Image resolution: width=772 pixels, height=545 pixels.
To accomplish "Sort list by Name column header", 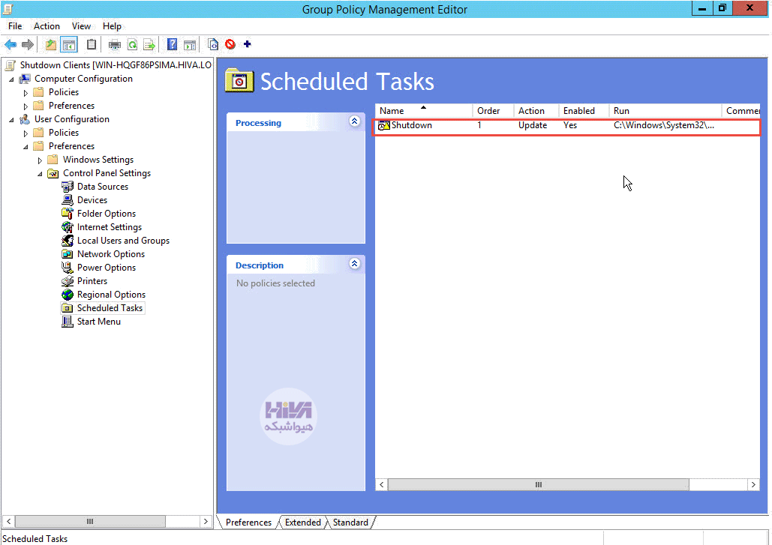I will point(423,111).
